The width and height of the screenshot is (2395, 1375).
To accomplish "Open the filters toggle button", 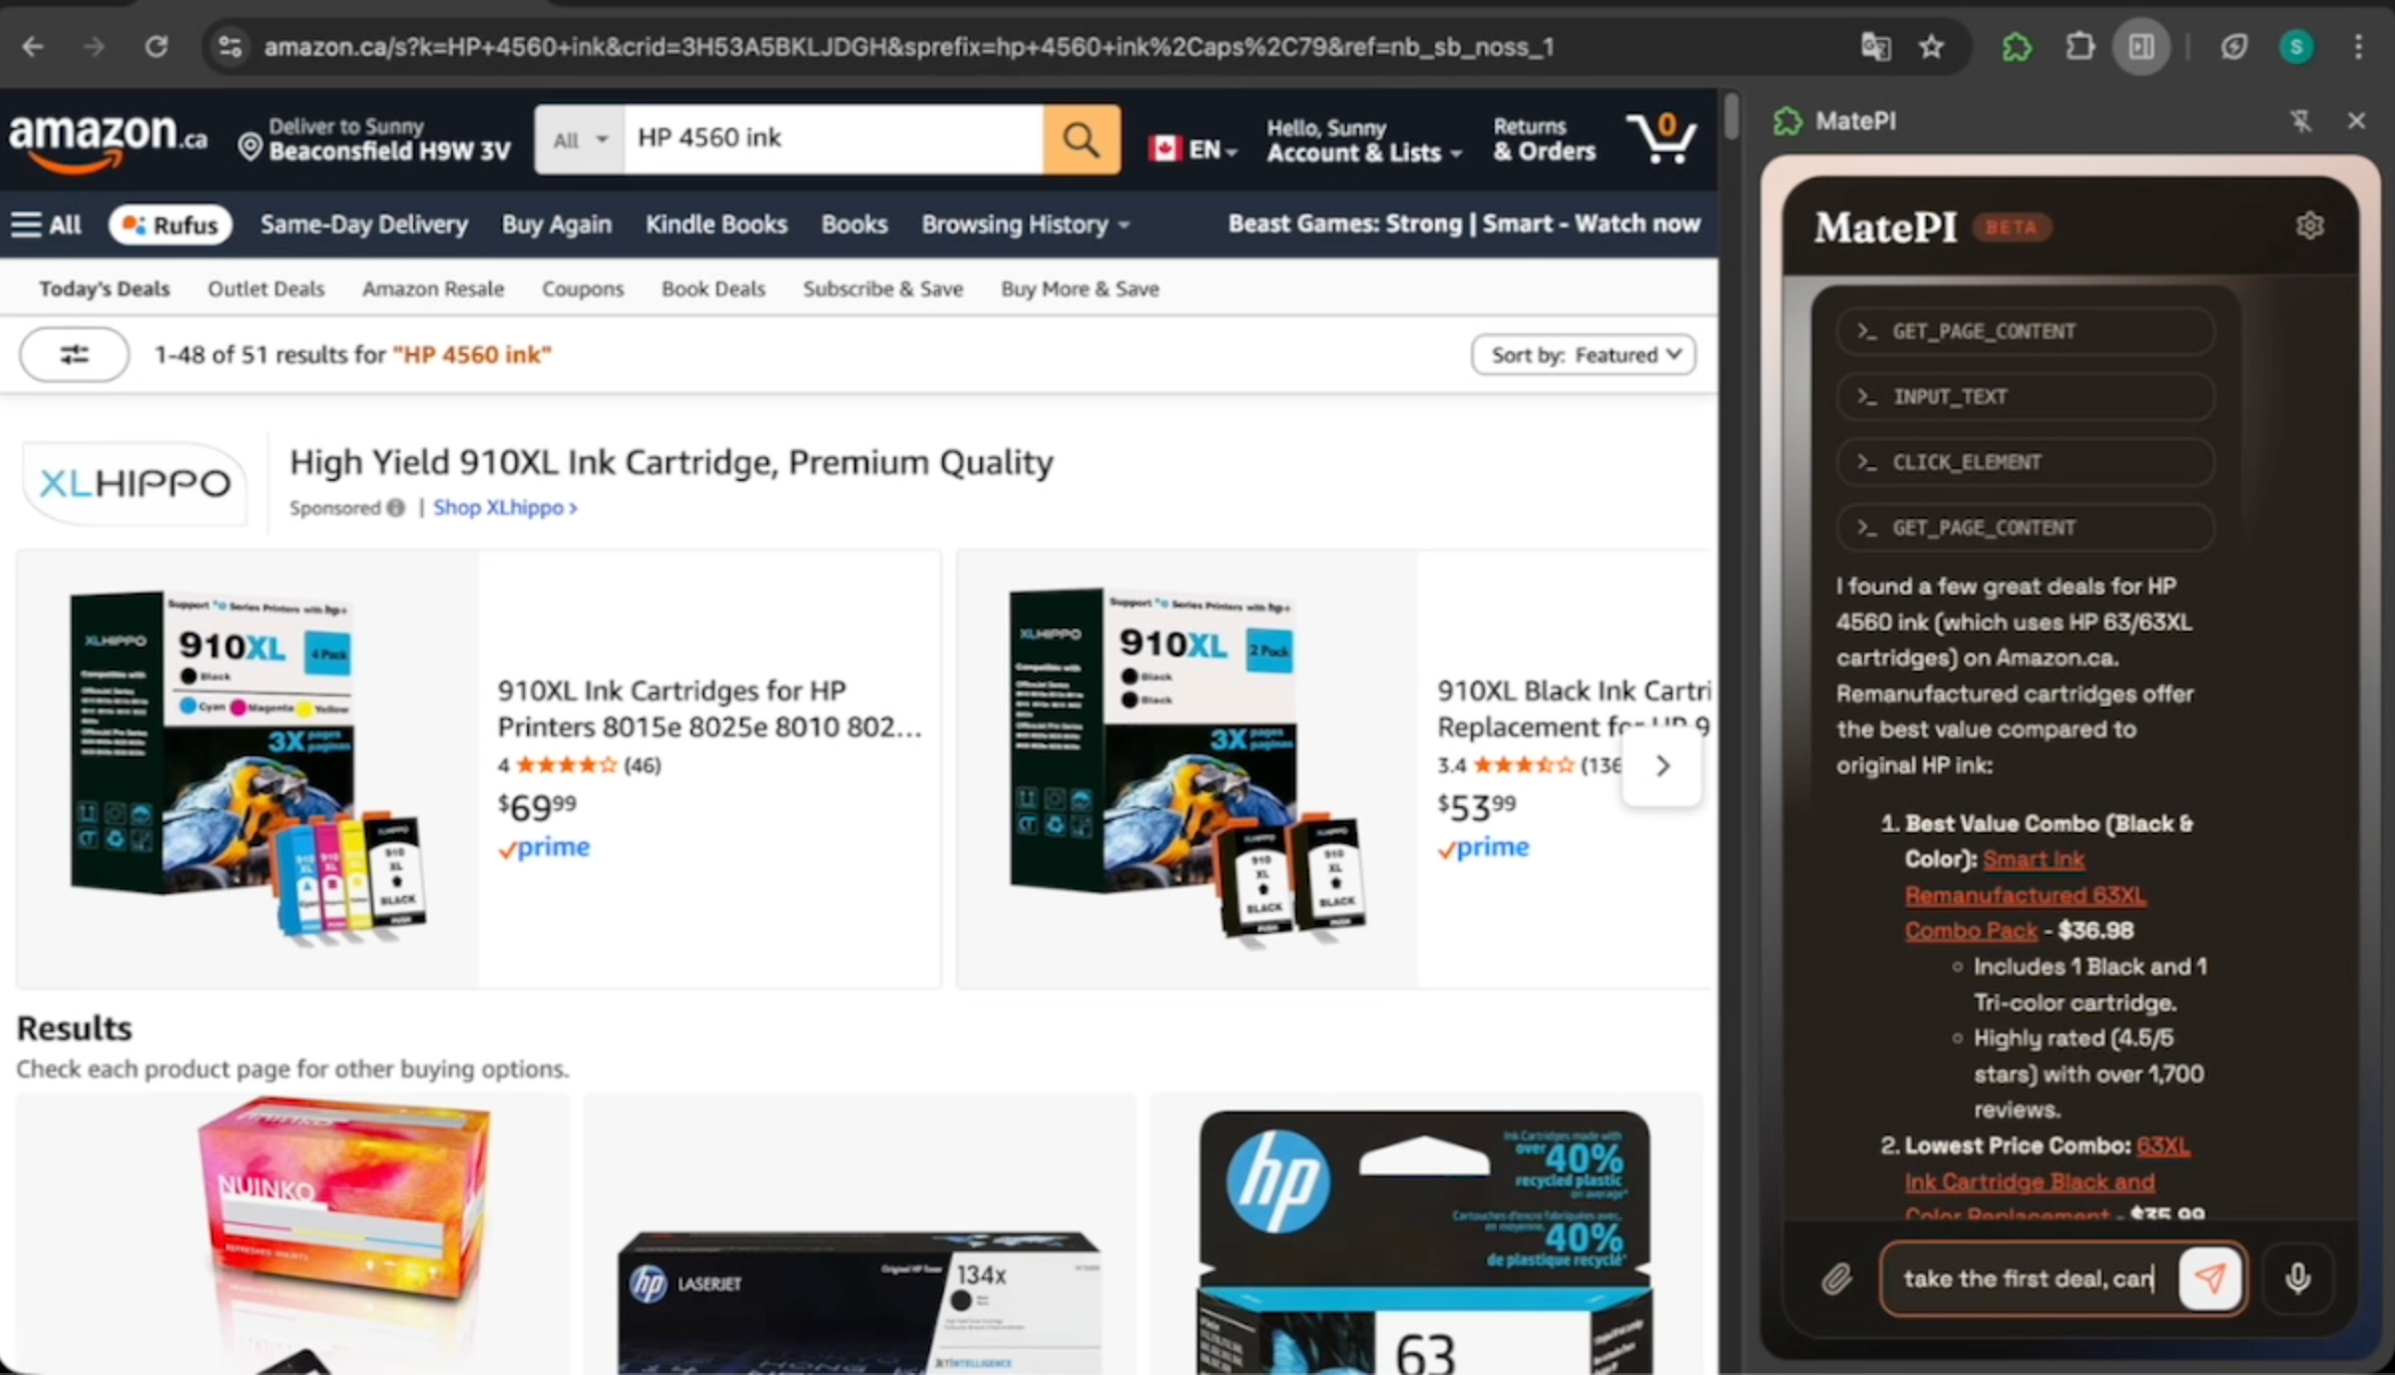I will coord(74,354).
